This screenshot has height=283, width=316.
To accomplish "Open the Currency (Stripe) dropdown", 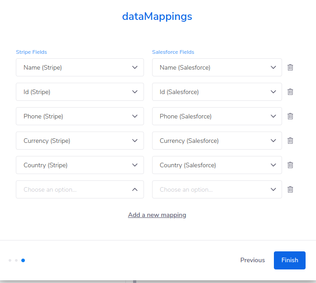I will [80, 141].
